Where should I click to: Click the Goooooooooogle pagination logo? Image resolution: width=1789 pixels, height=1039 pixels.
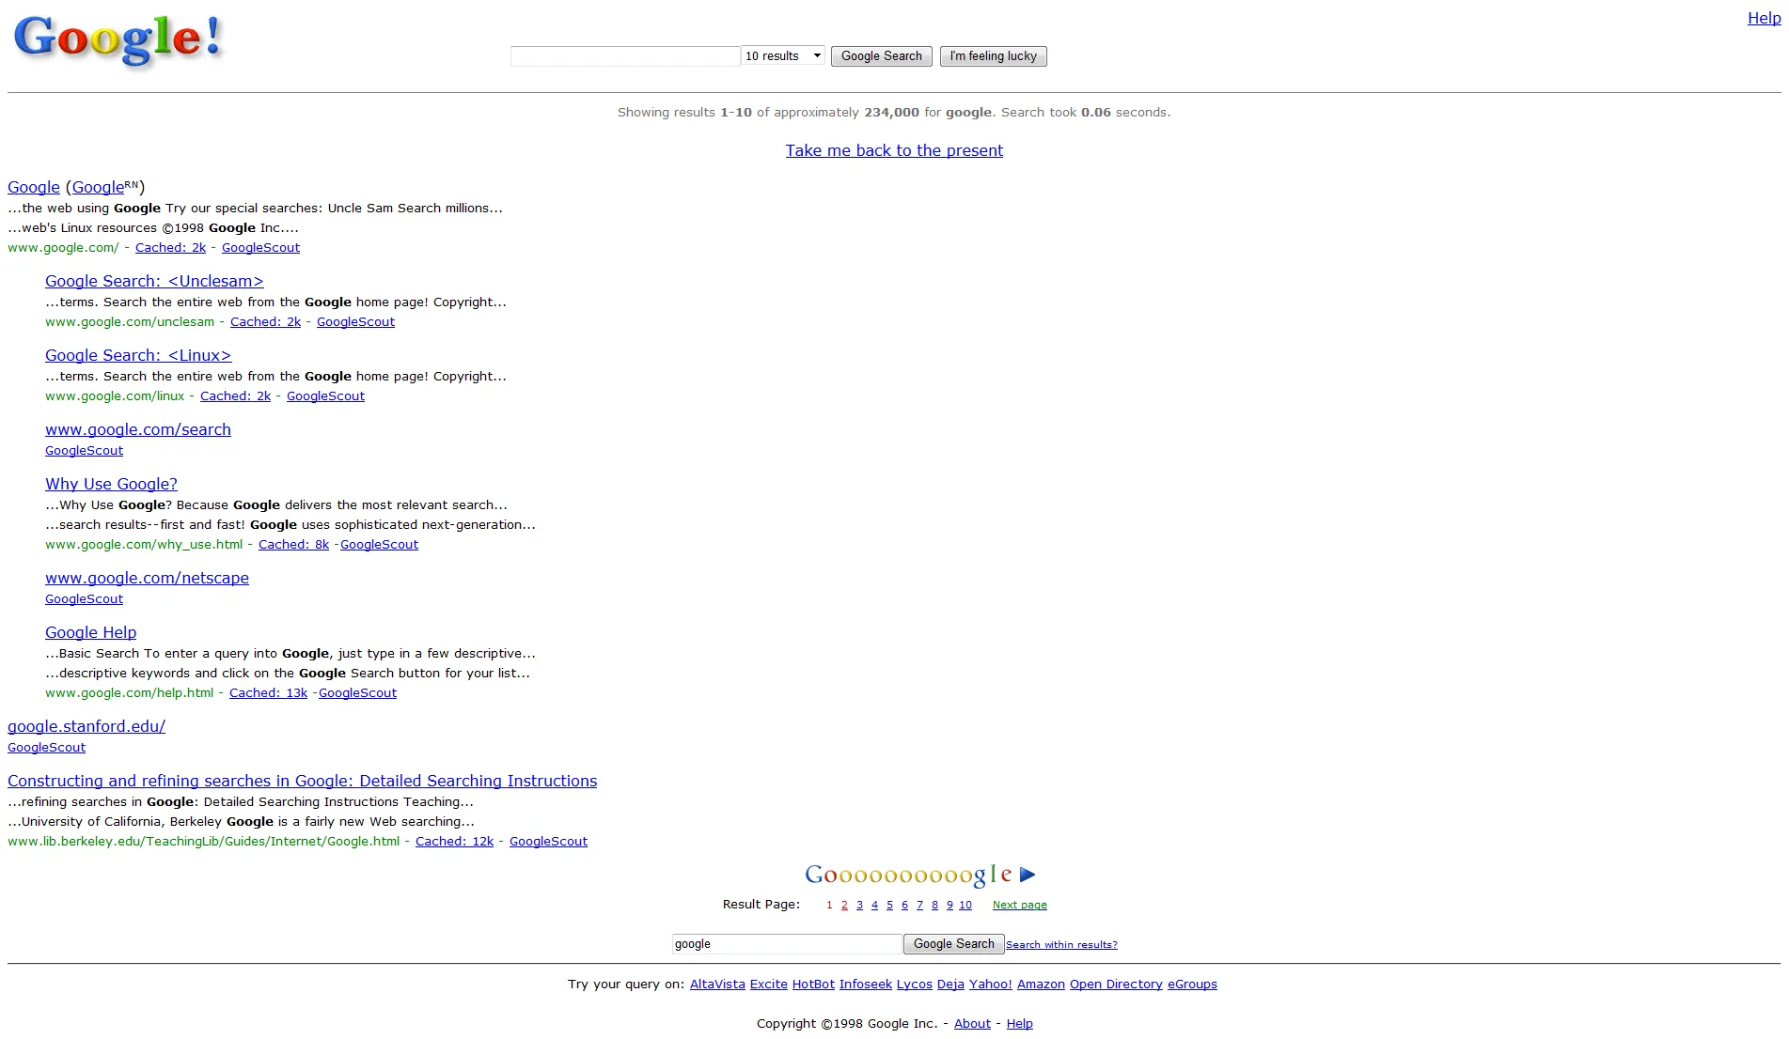click(908, 876)
